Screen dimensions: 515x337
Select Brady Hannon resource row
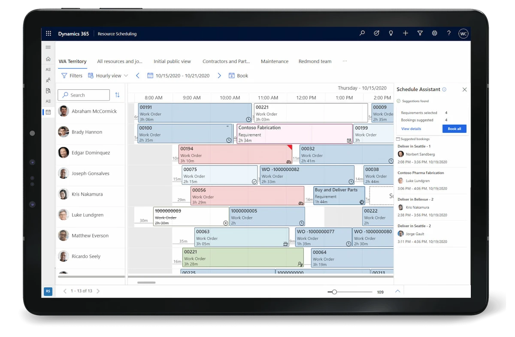91,132
